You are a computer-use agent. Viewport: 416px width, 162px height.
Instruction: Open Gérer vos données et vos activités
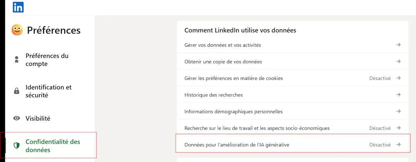click(223, 45)
